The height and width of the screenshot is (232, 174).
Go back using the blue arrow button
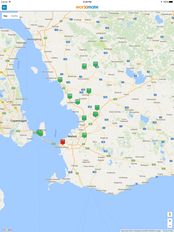tap(4, 7)
